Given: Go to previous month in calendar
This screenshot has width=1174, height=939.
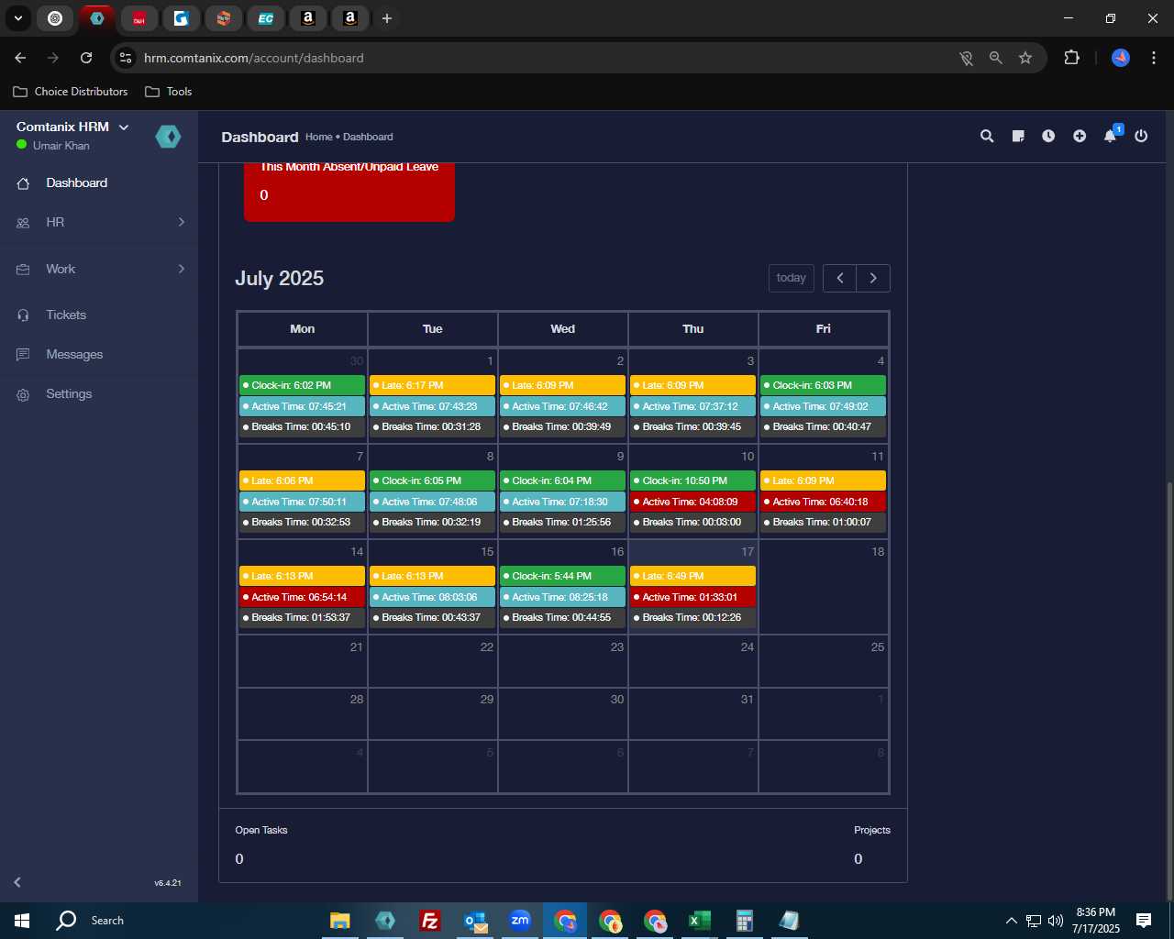Looking at the screenshot, I should coord(839,278).
